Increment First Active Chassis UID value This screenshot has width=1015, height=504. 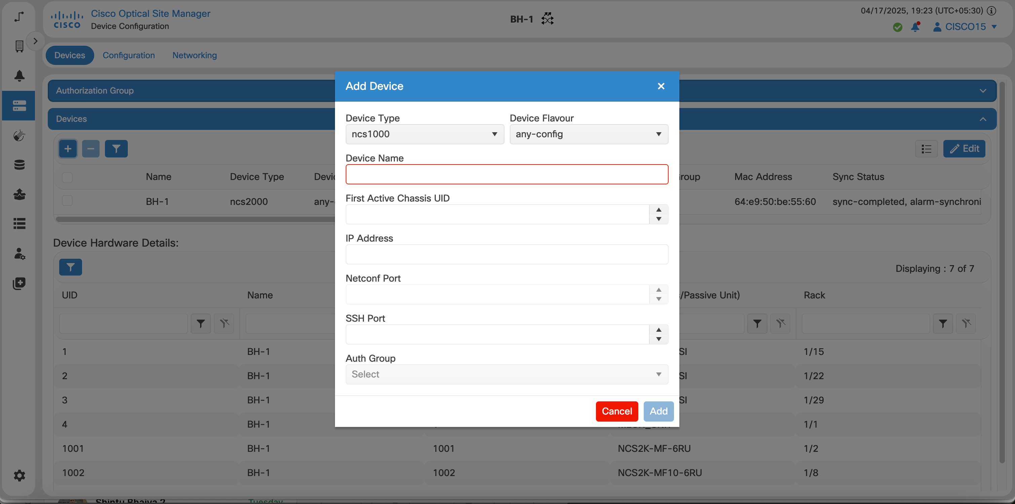click(x=659, y=210)
